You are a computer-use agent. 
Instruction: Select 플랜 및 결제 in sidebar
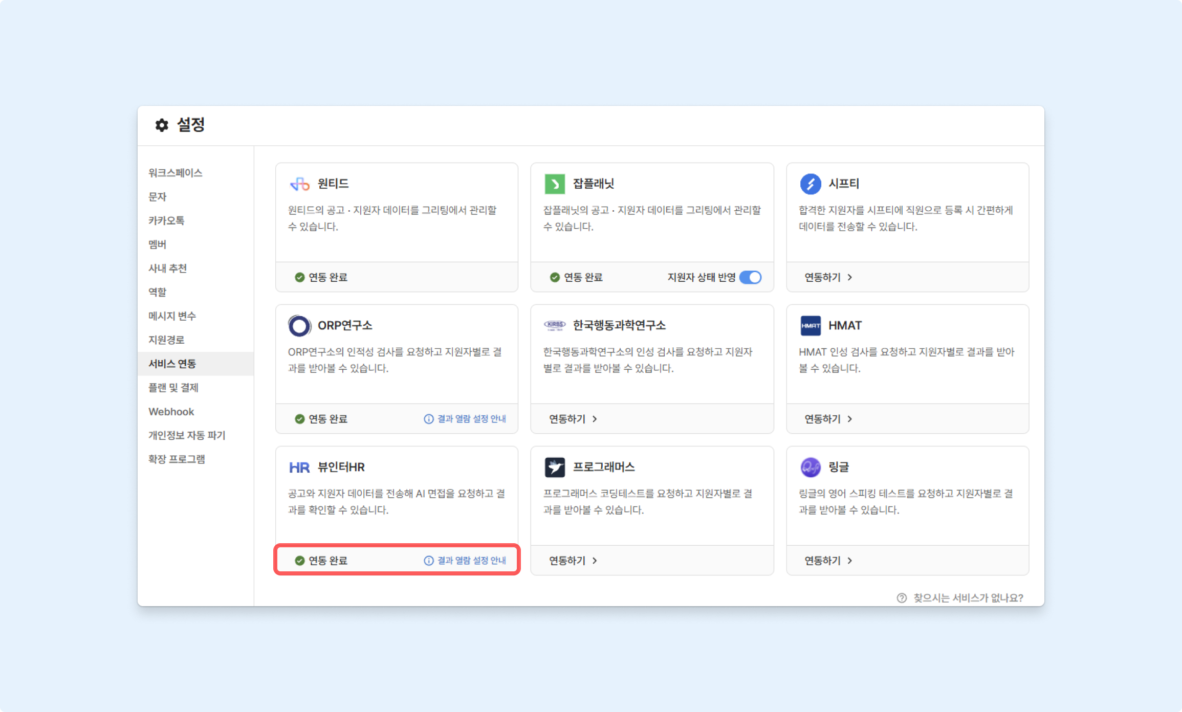point(173,388)
